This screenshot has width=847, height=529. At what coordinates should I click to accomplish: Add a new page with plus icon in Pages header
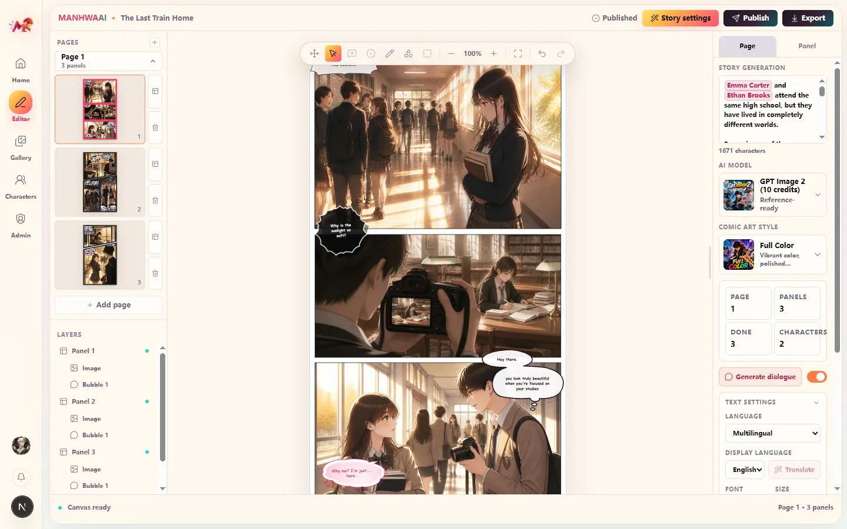tap(155, 42)
